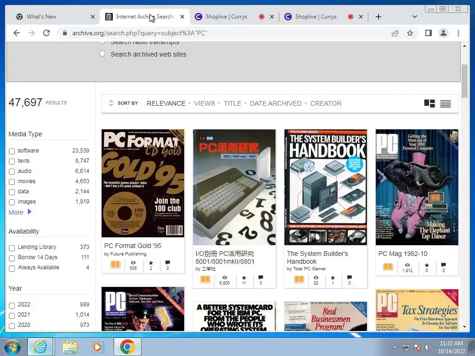Open the taskbar clock showing 11:32 AM

(451, 347)
